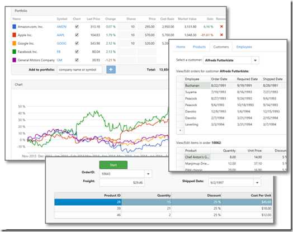The image size is (293, 232).
Task: Open the AAPL symbol link
Action: coord(61,35)
